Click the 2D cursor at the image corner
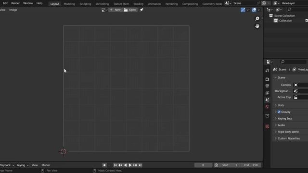The height and width of the screenshot is (173, 308). (63, 151)
